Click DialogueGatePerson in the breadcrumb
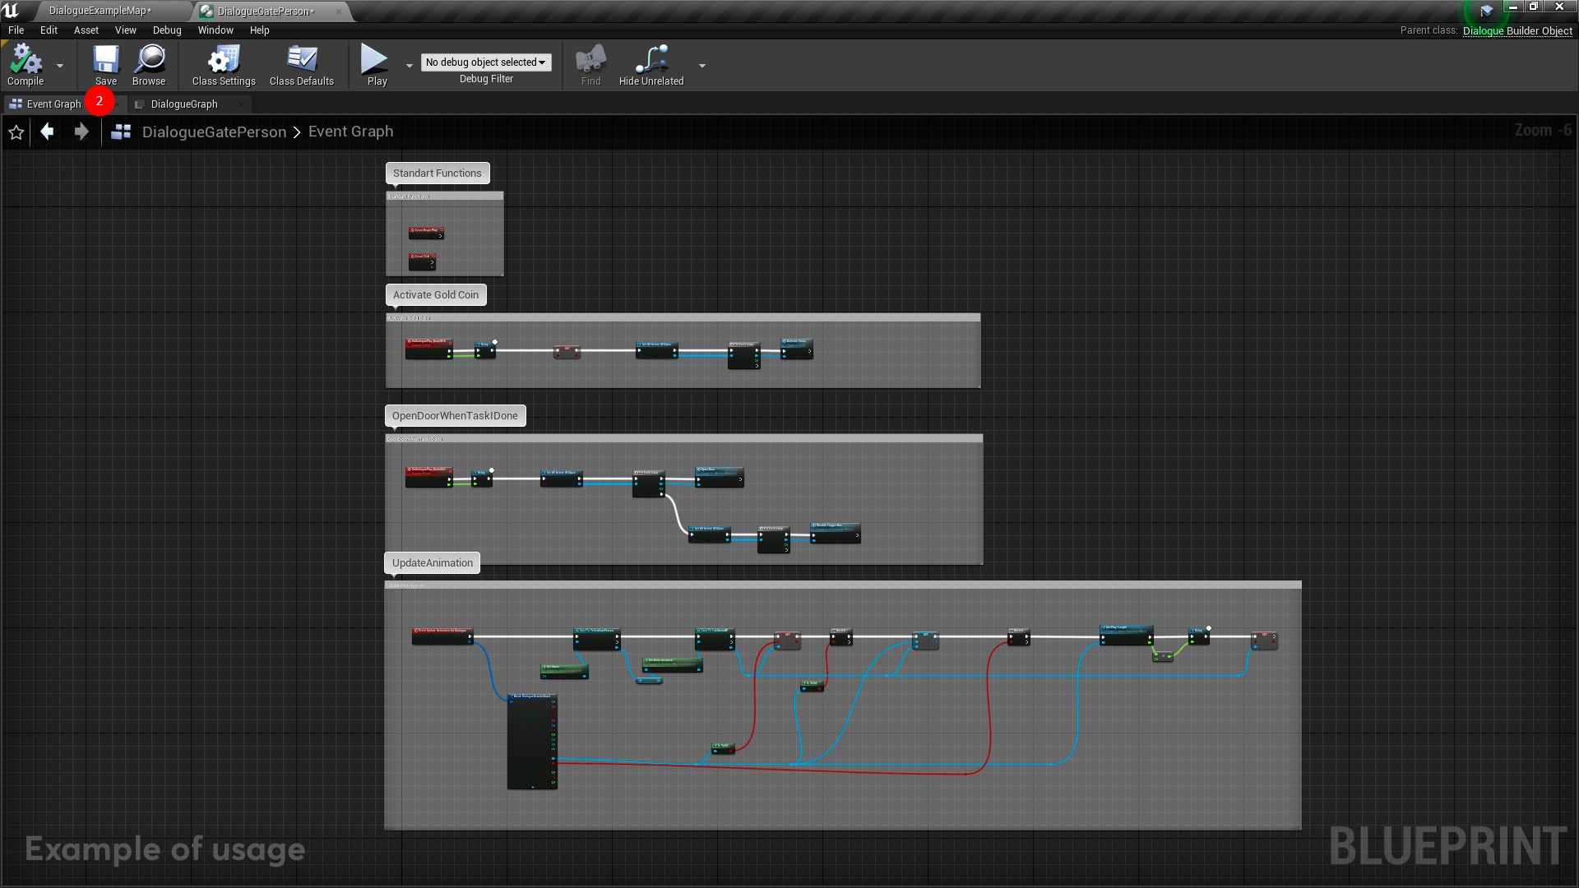Screen dimensions: 1579x888 [214, 132]
